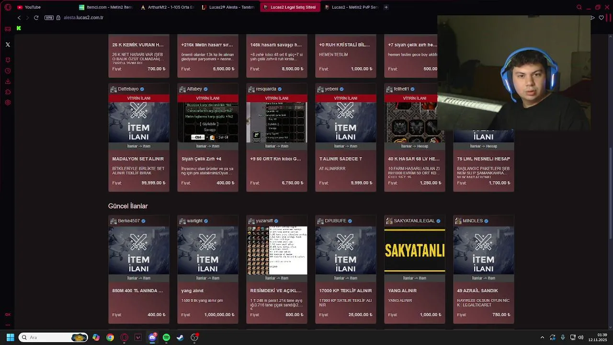Open the Windows Start menu
Viewport: 613px width, 345px height.
(x=10, y=337)
